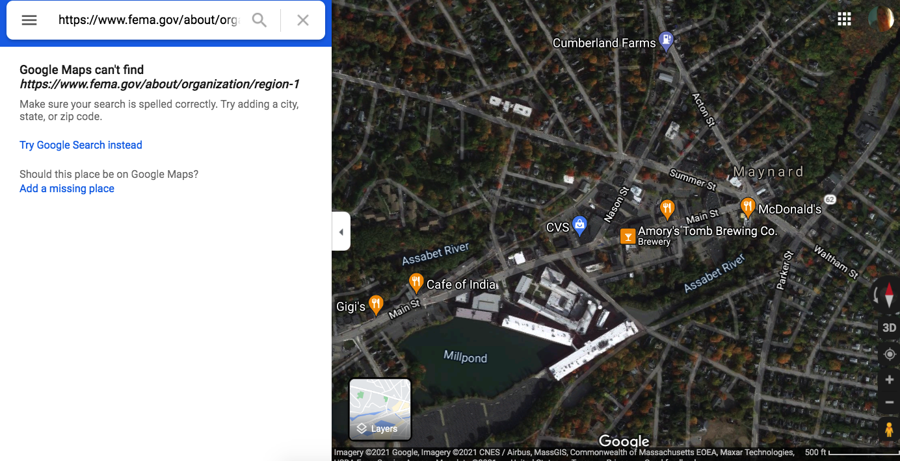Click the restaurant pin on Main St near Nason St
The image size is (900, 461).
pos(667,209)
